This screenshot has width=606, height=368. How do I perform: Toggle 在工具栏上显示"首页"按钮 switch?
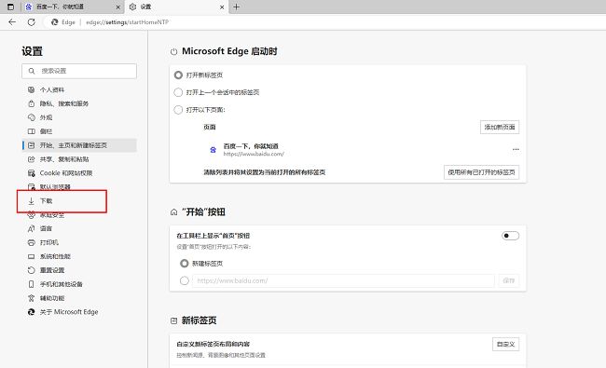[x=510, y=236]
